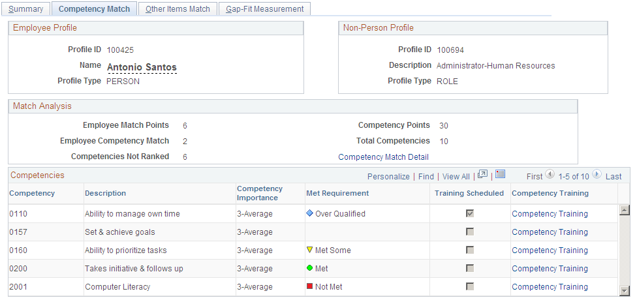Sort by Description column header
Screen dimensions: 637x302
pos(105,193)
